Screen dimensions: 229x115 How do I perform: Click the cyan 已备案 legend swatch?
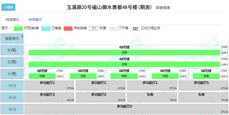pyautogui.click(x=46, y=28)
